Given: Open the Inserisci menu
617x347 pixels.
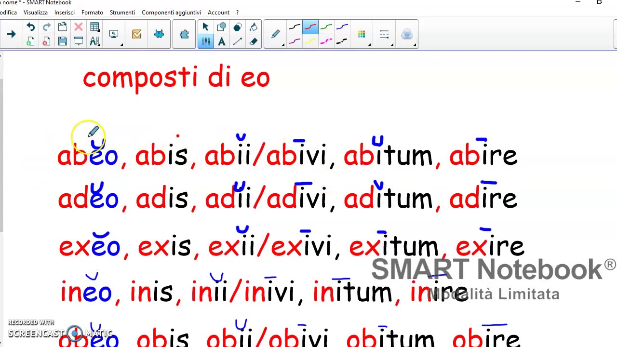Looking at the screenshot, I should pyautogui.click(x=65, y=12).
